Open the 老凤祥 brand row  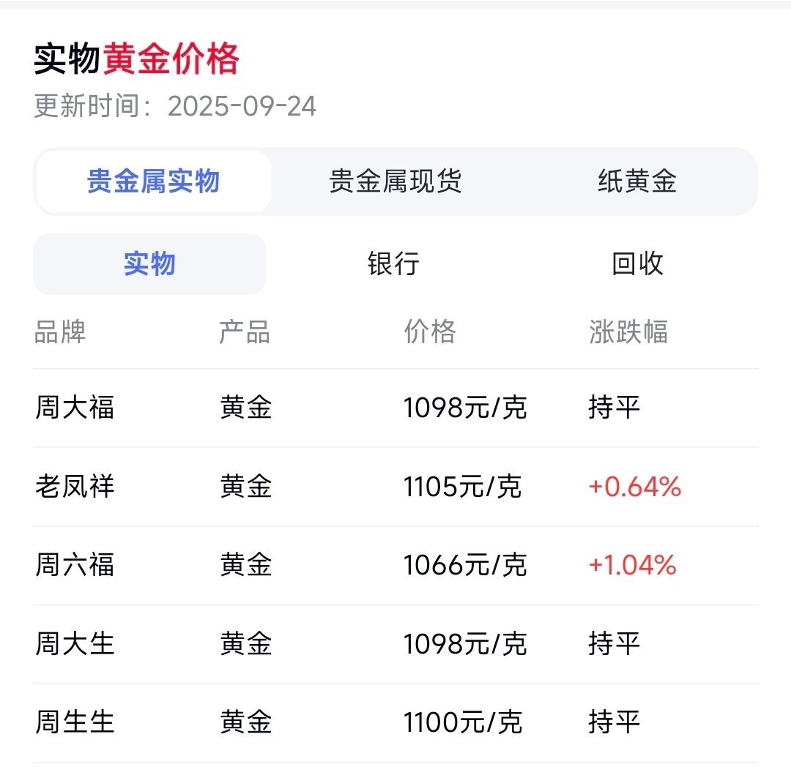395,487
